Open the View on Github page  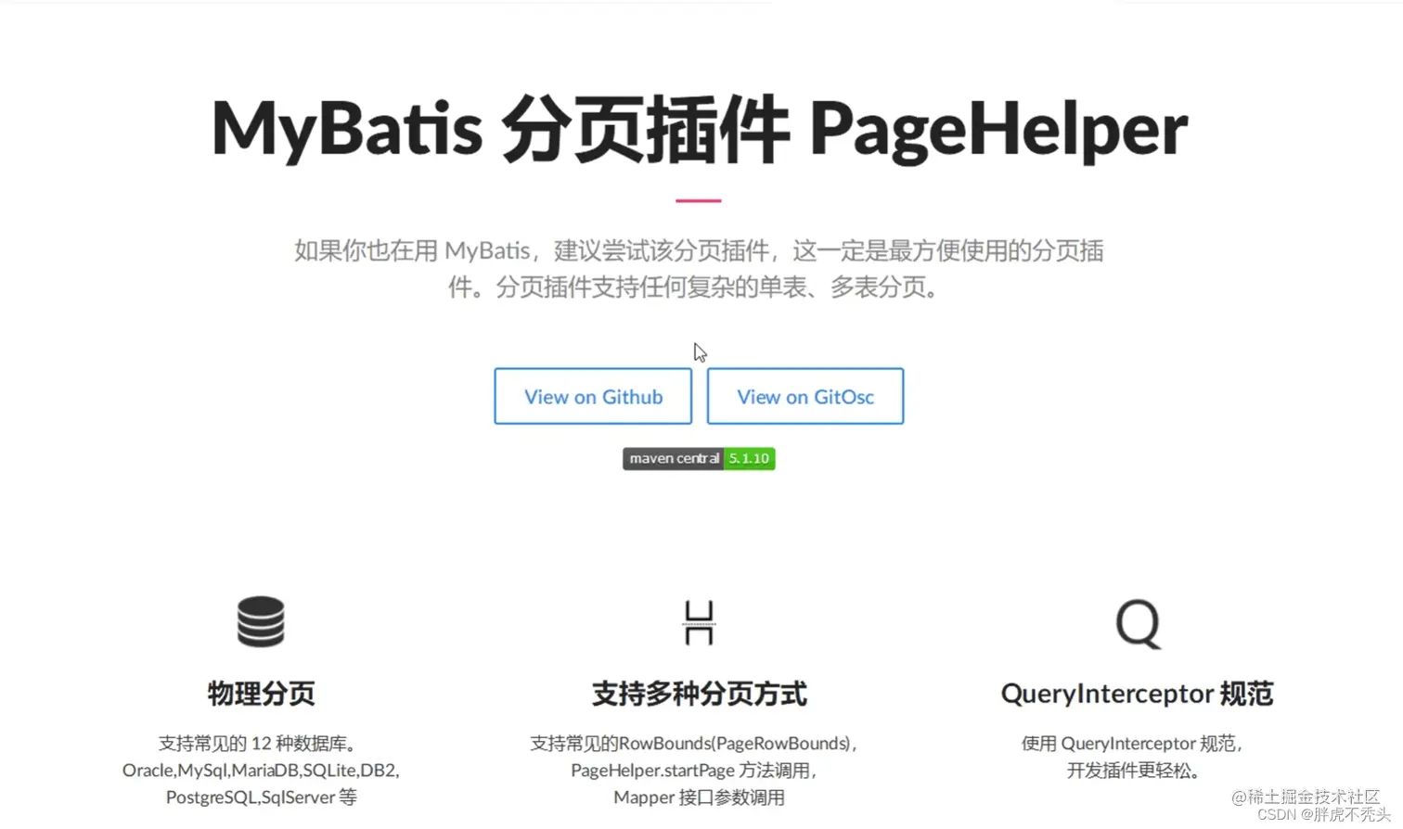point(593,396)
